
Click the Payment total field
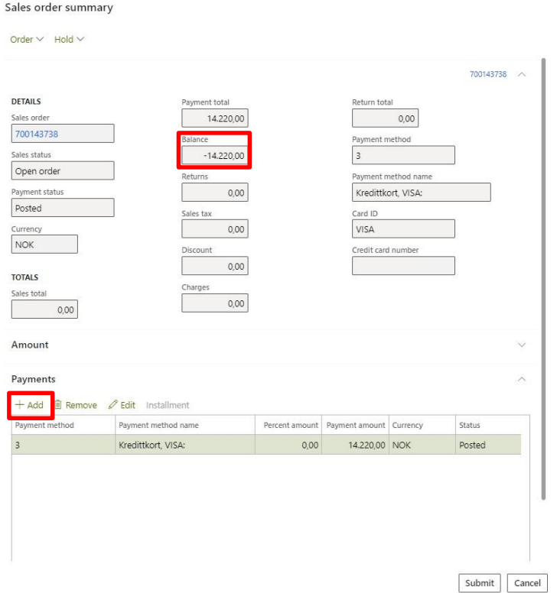pos(214,118)
